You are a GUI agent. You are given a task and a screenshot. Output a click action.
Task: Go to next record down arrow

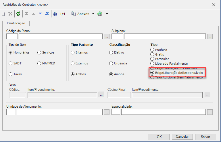(x=40, y=14)
